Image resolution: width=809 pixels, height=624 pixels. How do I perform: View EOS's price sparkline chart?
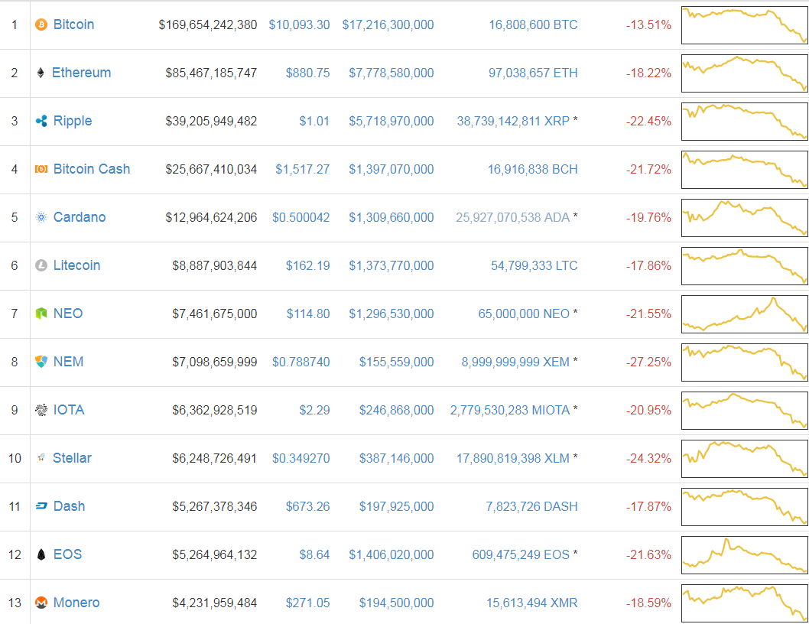tap(745, 555)
